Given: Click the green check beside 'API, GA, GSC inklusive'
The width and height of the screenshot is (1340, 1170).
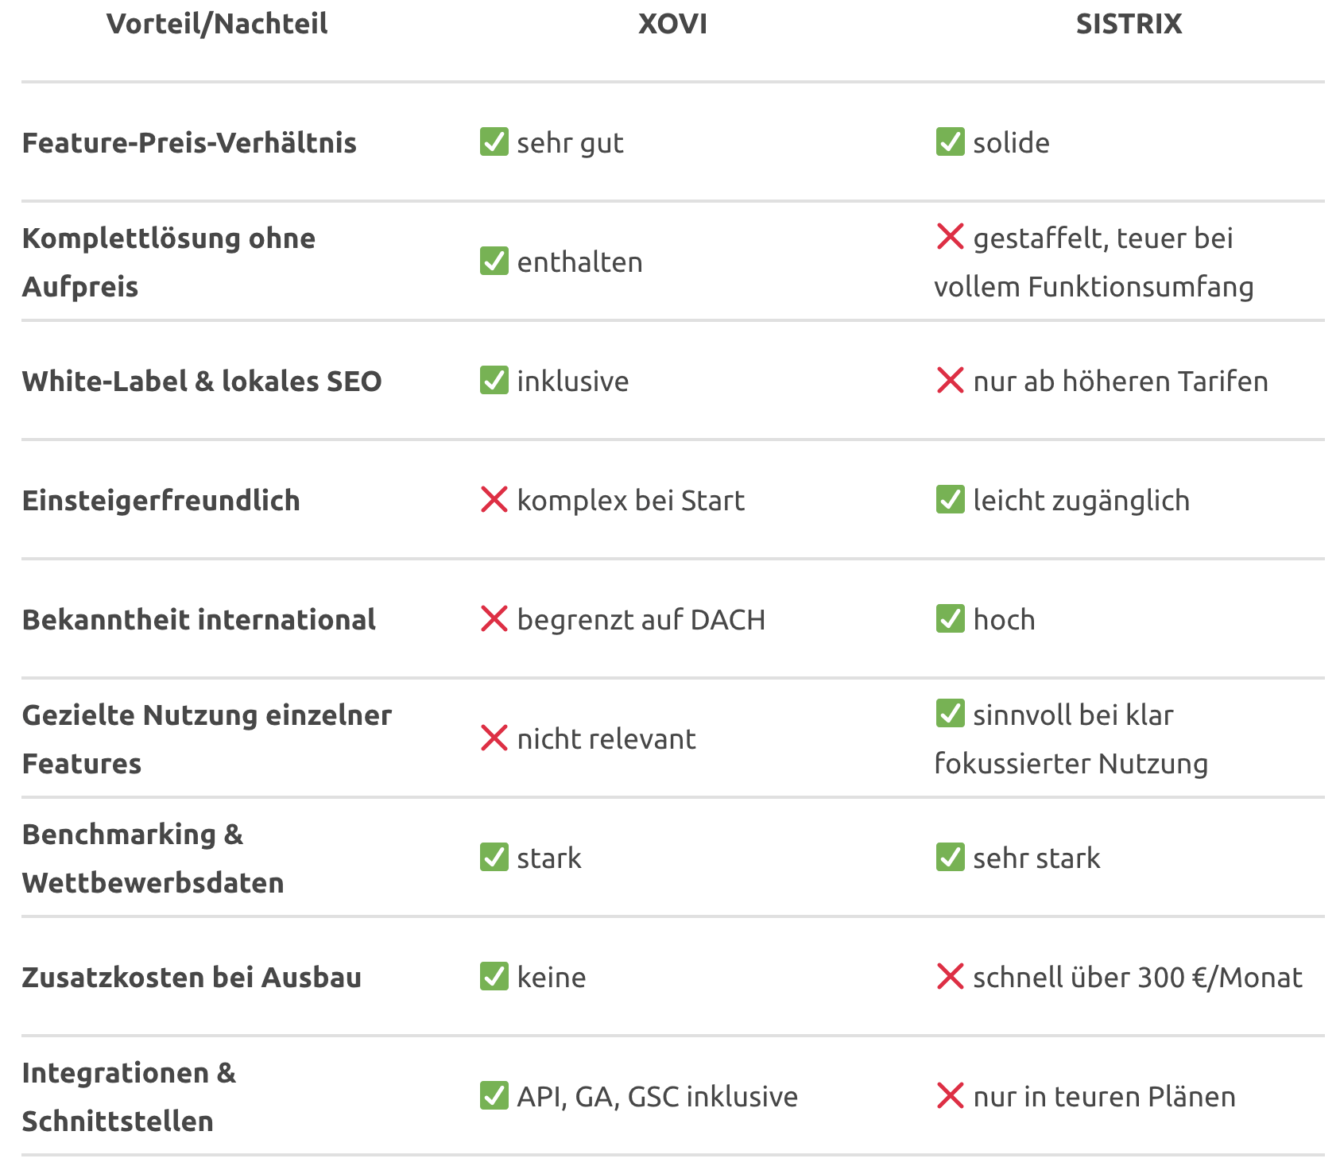Looking at the screenshot, I should coord(494,1095).
